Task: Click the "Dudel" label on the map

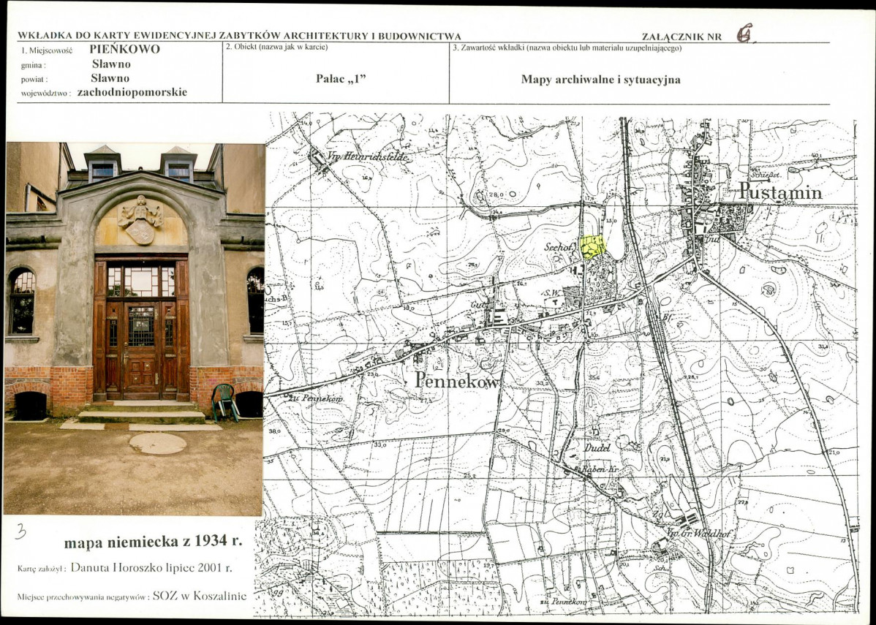Action: click(x=598, y=448)
